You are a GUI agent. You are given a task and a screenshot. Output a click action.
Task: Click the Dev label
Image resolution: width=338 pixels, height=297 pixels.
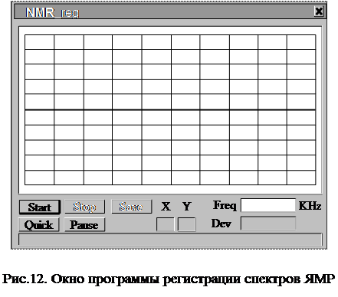(x=222, y=224)
